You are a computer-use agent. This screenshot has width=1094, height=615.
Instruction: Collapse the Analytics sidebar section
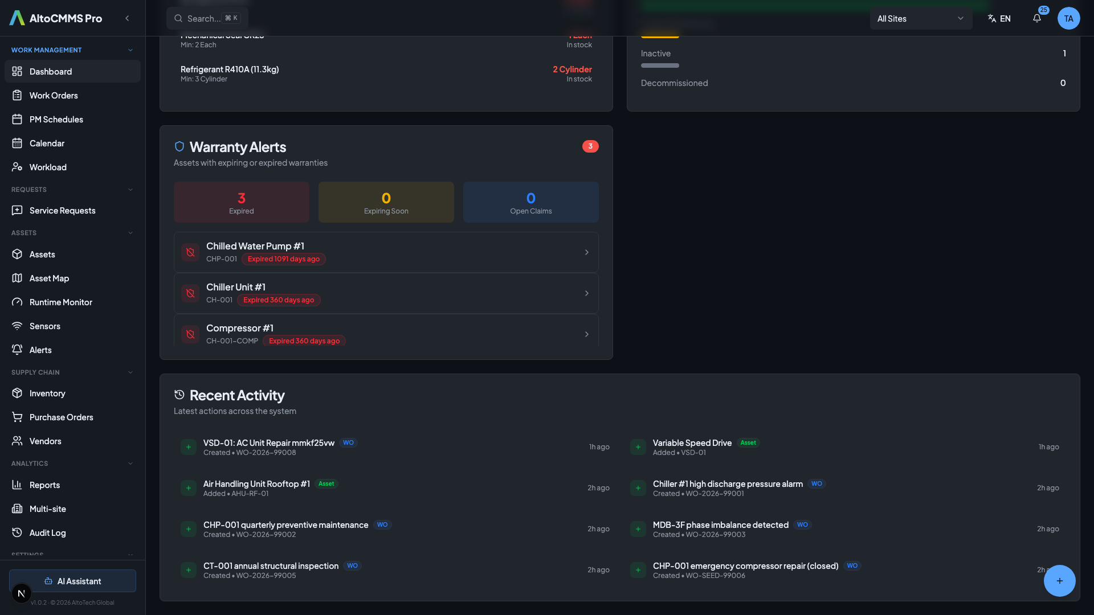[130, 464]
